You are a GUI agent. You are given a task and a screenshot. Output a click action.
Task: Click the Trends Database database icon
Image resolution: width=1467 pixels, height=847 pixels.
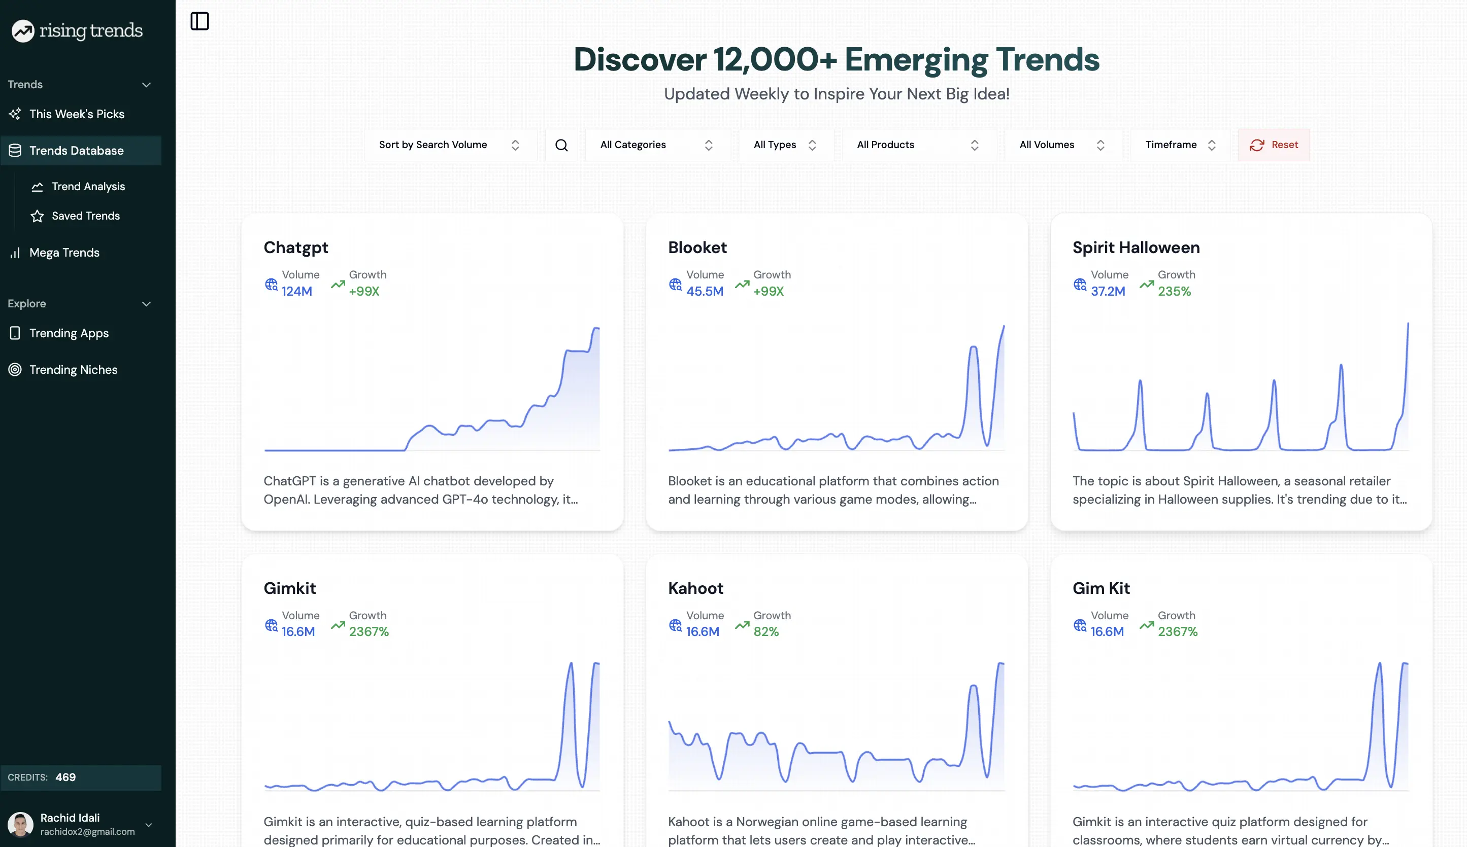[15, 150]
